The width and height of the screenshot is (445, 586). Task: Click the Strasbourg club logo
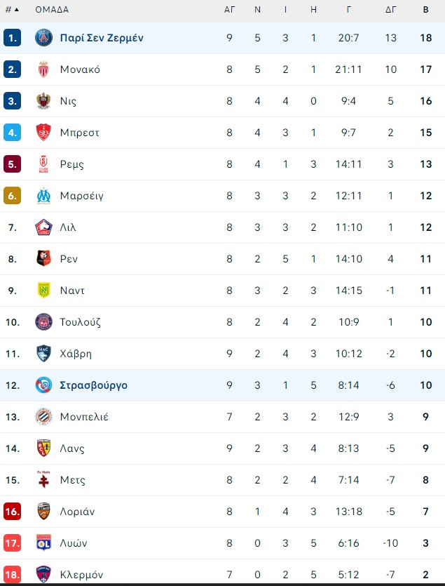click(x=43, y=385)
